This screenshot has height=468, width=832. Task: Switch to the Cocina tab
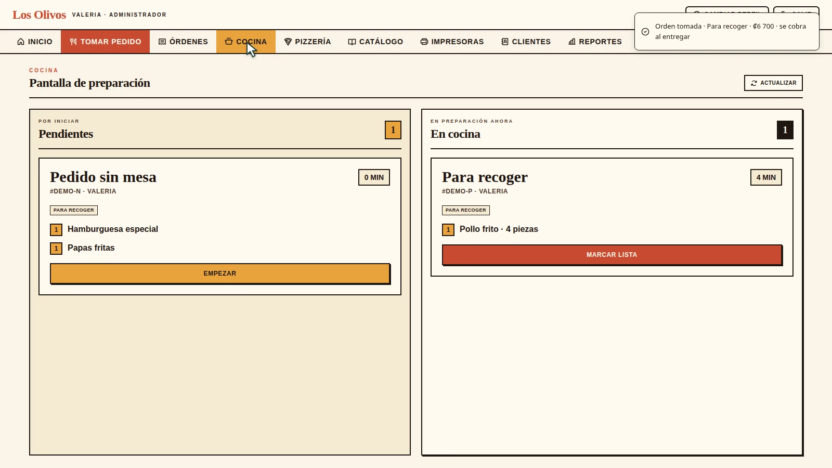tap(246, 42)
